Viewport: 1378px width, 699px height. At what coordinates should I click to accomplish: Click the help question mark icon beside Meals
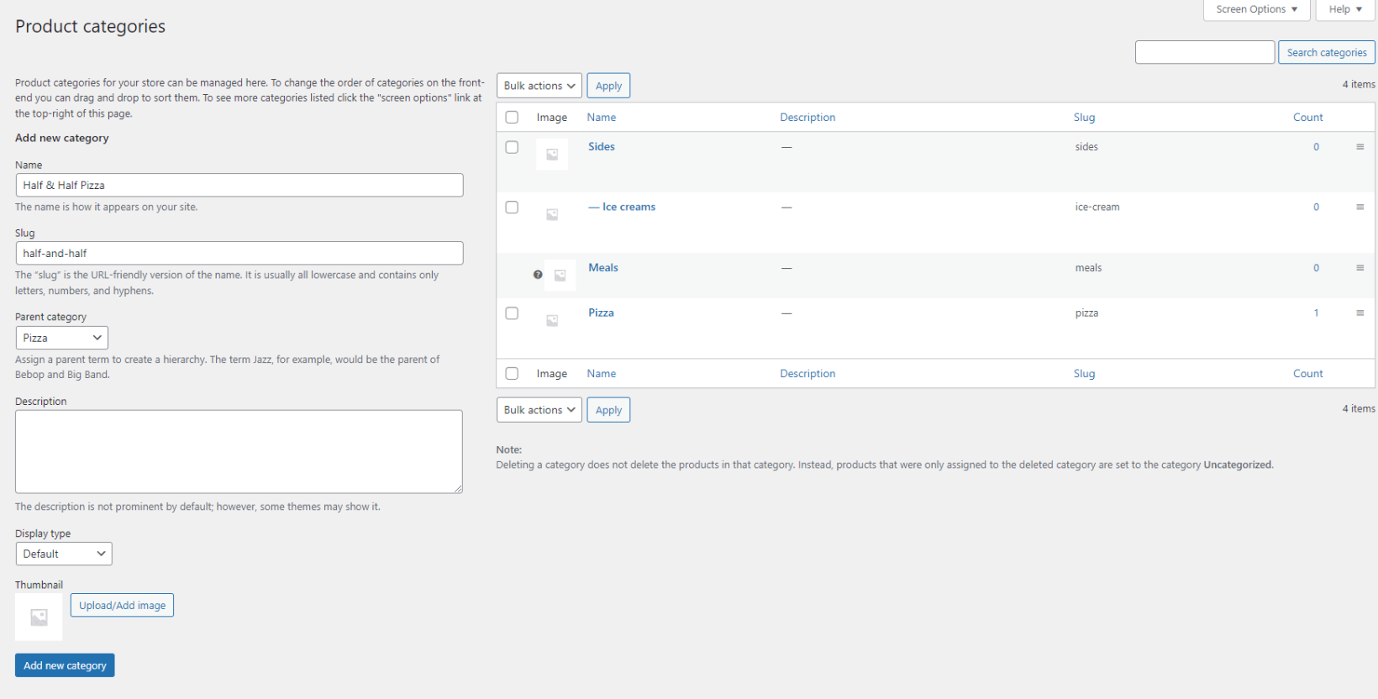[x=538, y=275]
